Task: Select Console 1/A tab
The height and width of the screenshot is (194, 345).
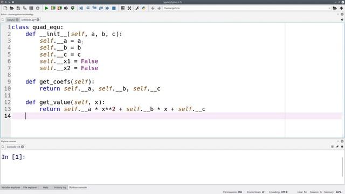Action: [13, 147]
